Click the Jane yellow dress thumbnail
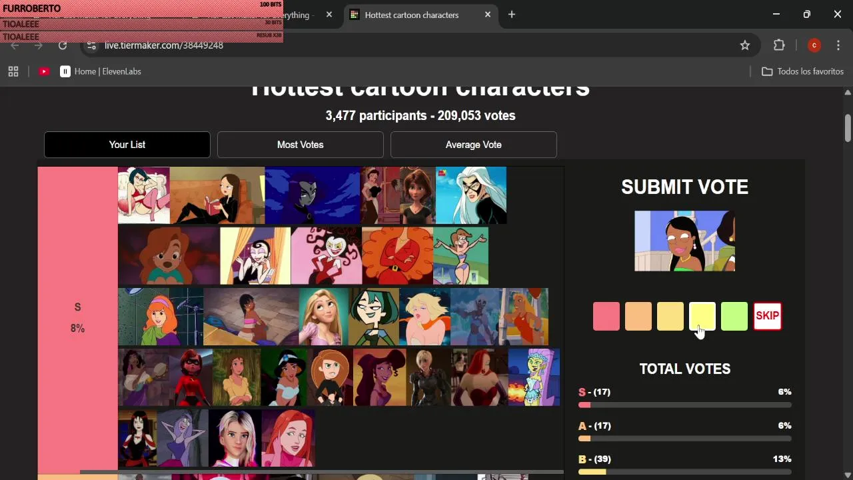 [x=237, y=377]
